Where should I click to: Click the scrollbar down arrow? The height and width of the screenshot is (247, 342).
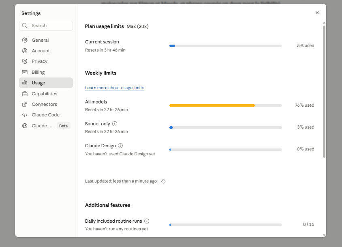tap(324, 235)
